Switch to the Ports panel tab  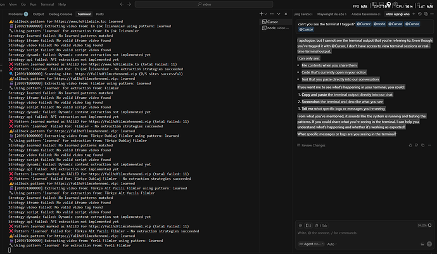pos(100,14)
